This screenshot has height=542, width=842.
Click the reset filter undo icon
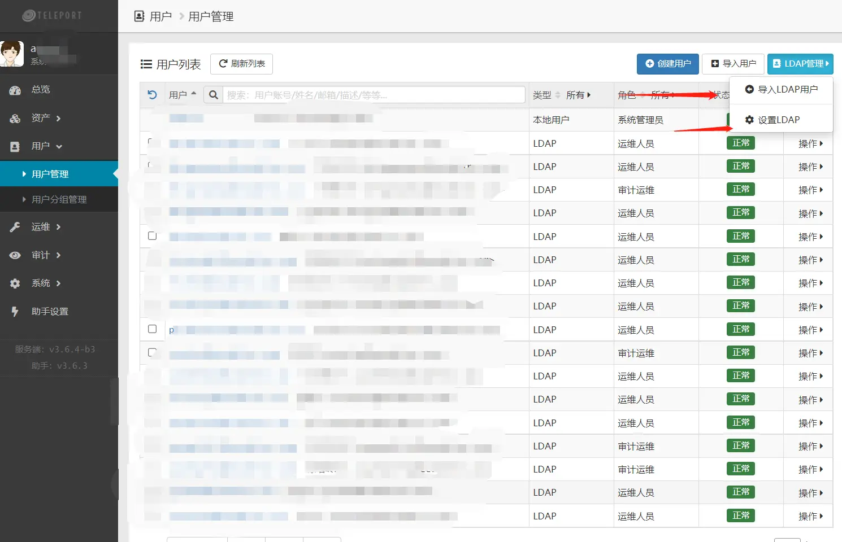(x=152, y=95)
